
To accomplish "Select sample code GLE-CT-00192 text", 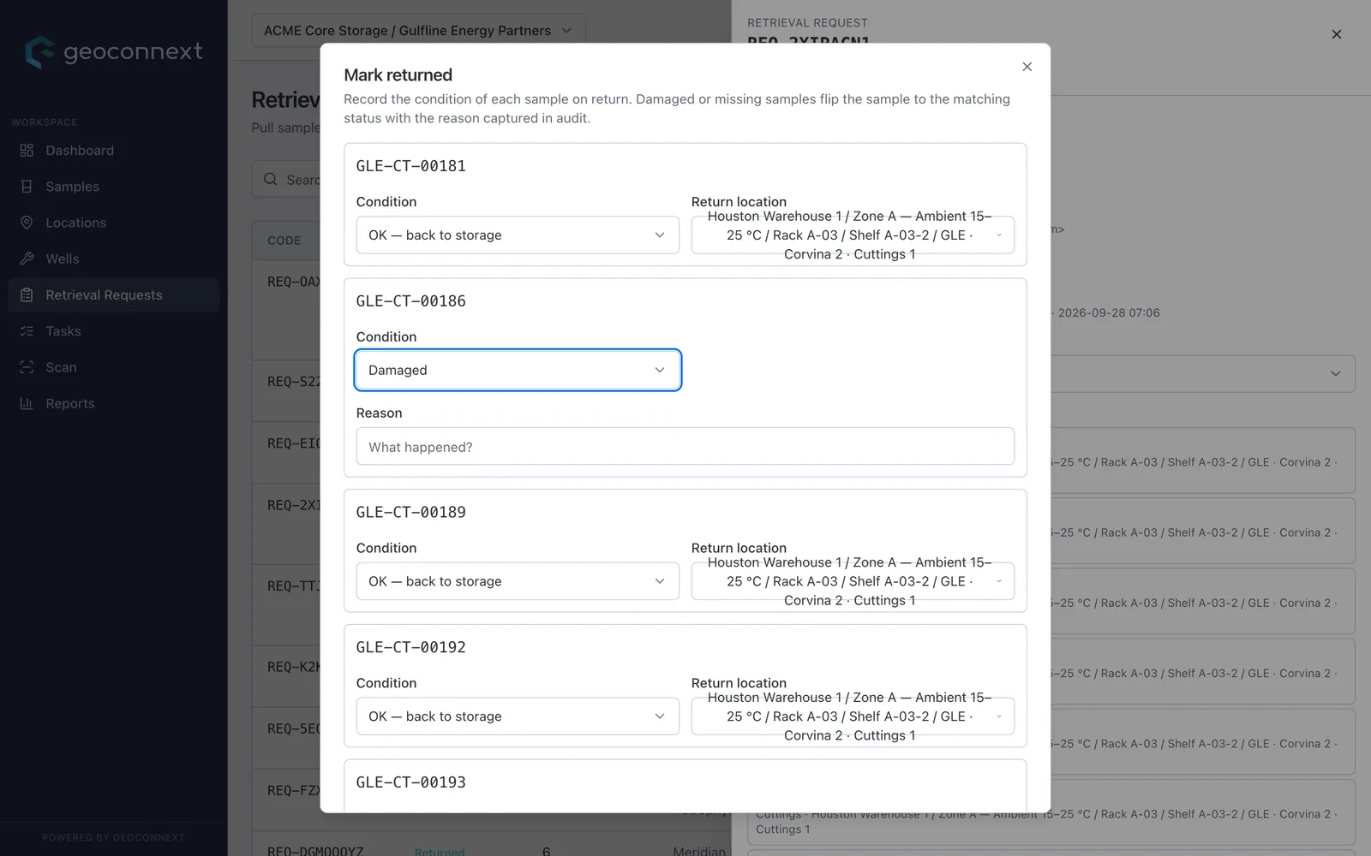I will click(x=411, y=647).
